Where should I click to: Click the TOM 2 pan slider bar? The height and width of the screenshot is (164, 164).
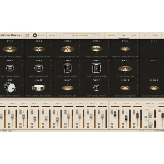tap(46, 107)
